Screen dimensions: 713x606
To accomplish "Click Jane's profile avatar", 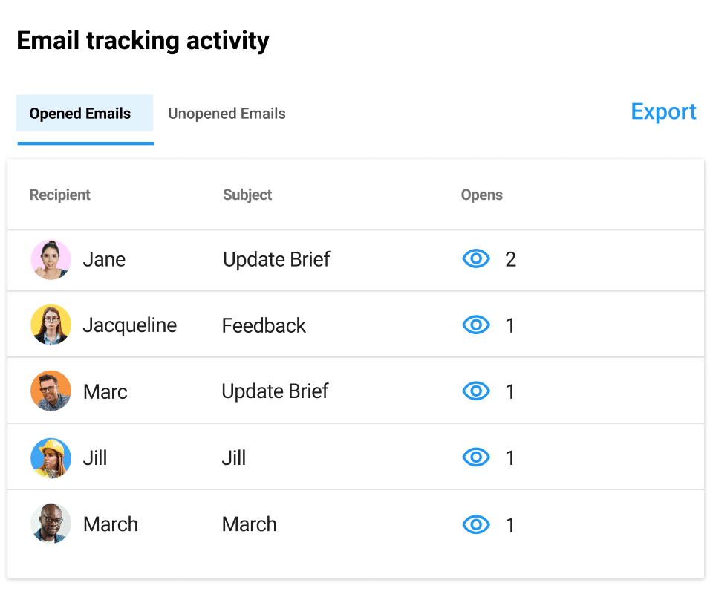I will tap(51, 259).
